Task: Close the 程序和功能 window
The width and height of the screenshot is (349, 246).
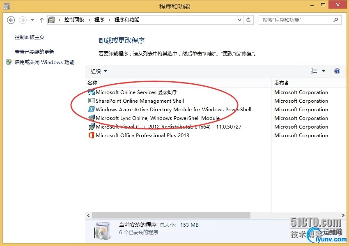Action: pyautogui.click(x=338, y=5)
